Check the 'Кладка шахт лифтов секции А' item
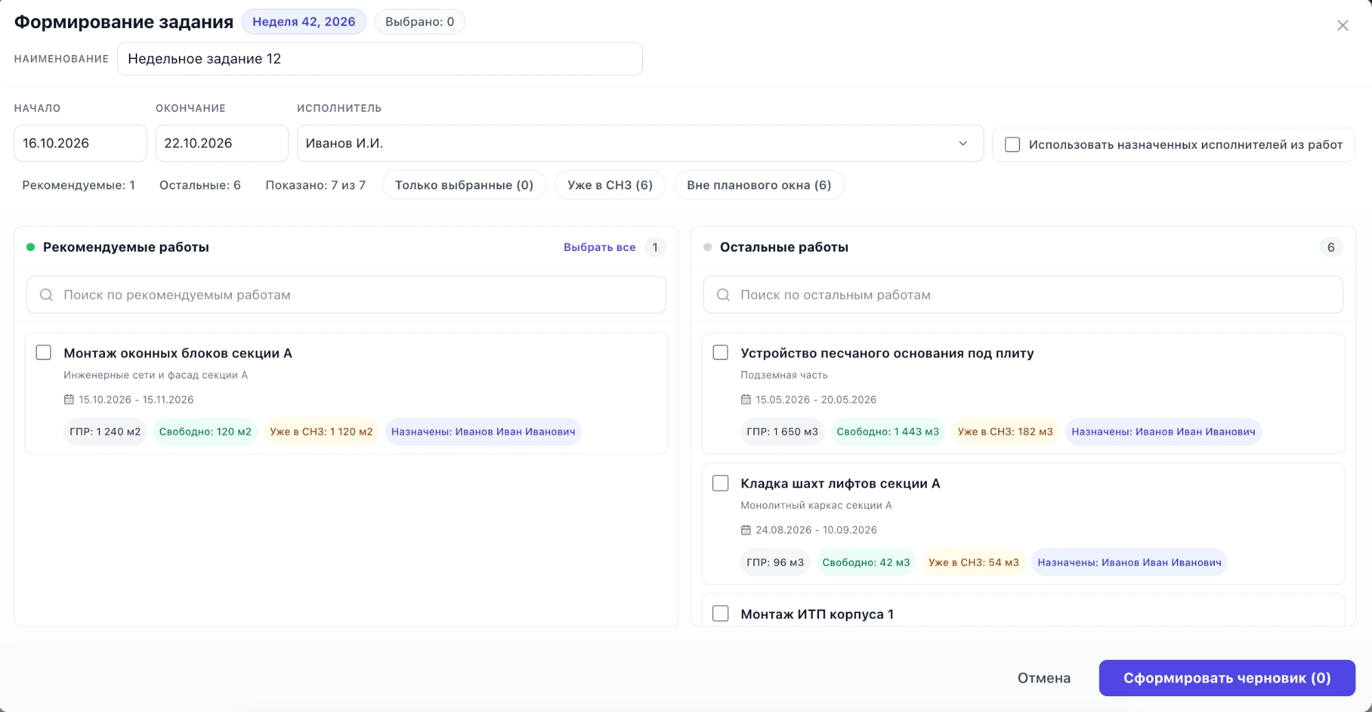 pyautogui.click(x=720, y=483)
